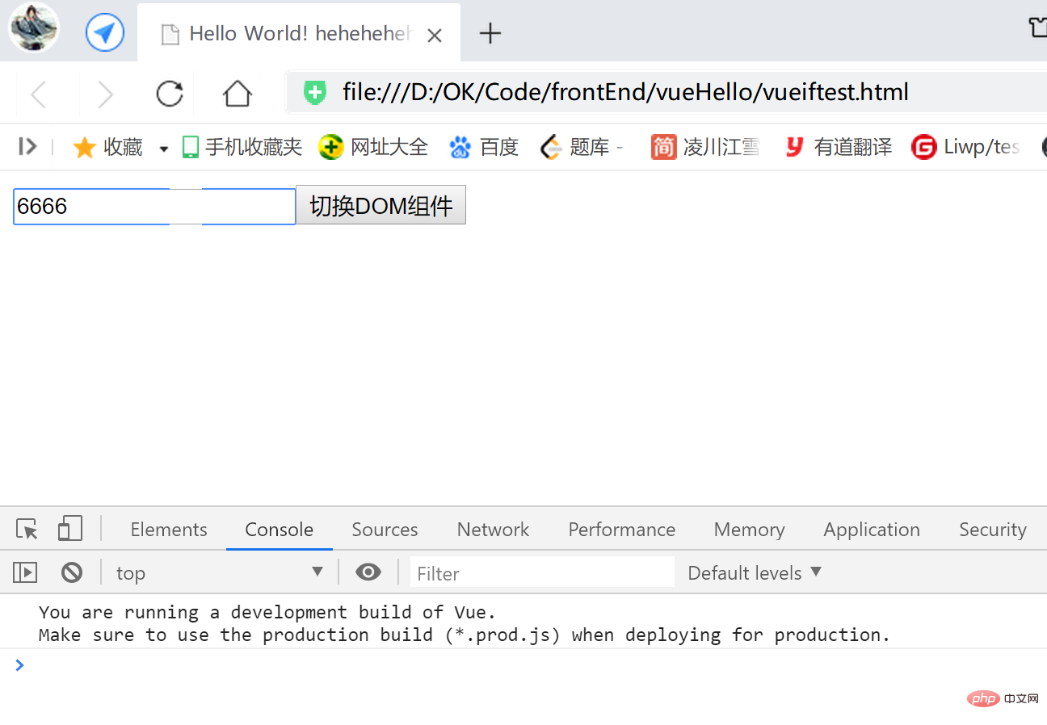Open the browser home page
1047x725 pixels.
click(237, 93)
